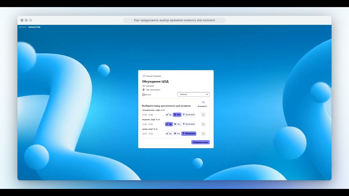Click the Алишер К... participant name

pos(203,106)
